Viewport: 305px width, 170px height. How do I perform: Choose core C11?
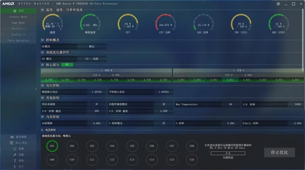(92, 160)
